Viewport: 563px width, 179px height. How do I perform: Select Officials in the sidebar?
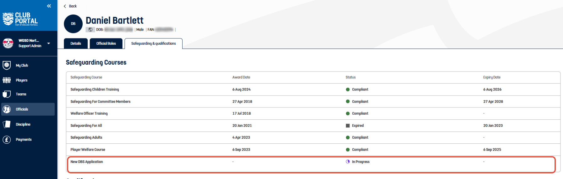28,109
